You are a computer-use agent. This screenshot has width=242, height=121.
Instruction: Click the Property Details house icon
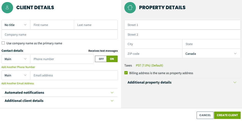pyautogui.click(x=130, y=7)
